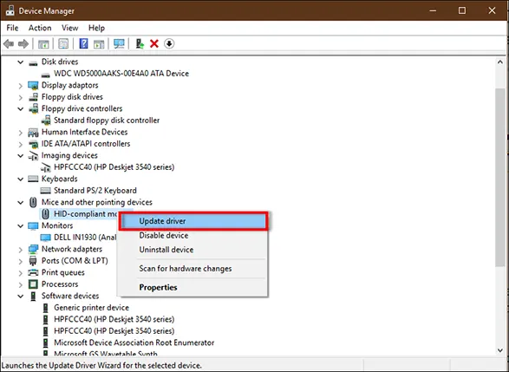Click the Show/Hide Console Tree toolbar icon
The image size is (509, 372).
(x=43, y=43)
